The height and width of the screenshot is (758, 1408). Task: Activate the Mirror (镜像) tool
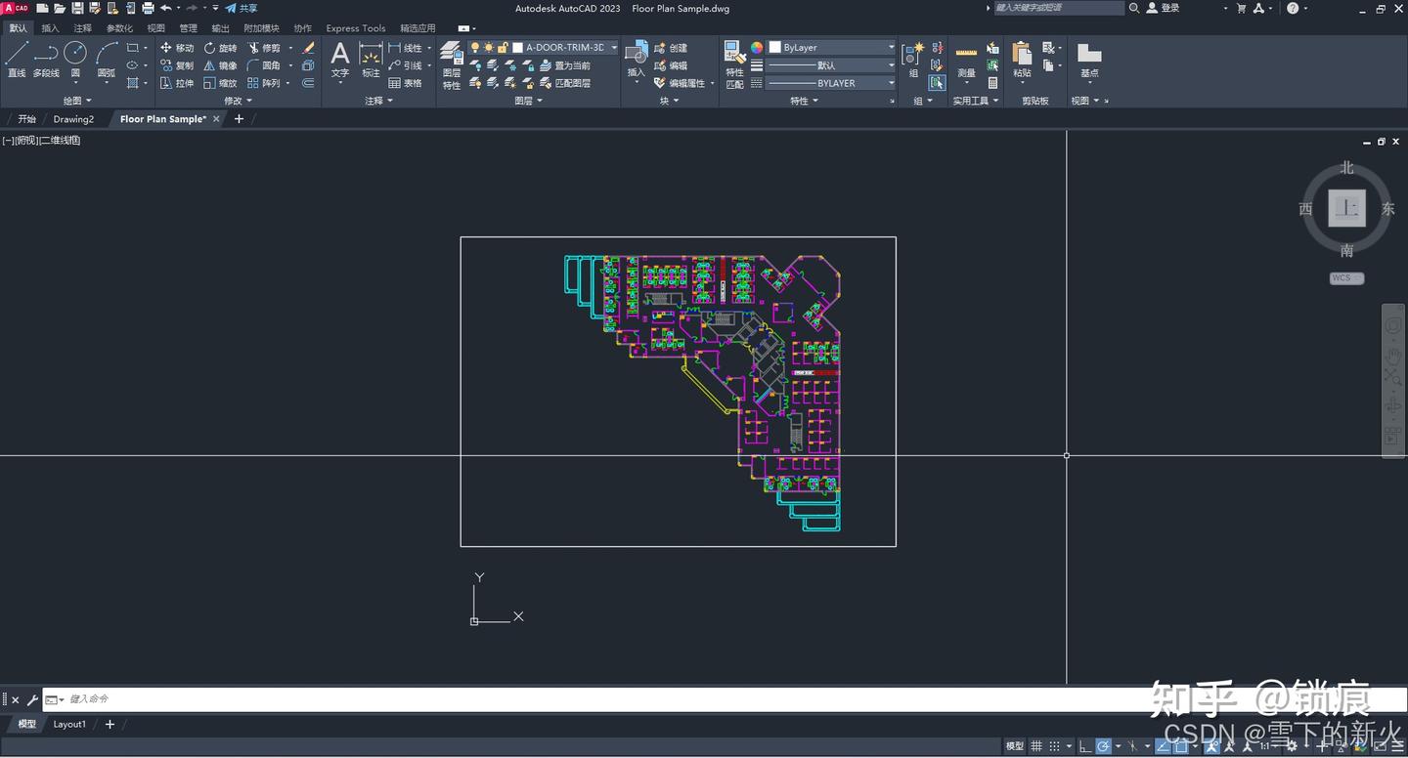click(x=222, y=64)
